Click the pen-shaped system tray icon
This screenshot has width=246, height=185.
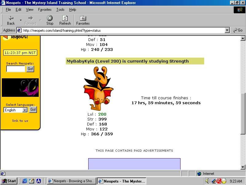[x=213, y=181]
